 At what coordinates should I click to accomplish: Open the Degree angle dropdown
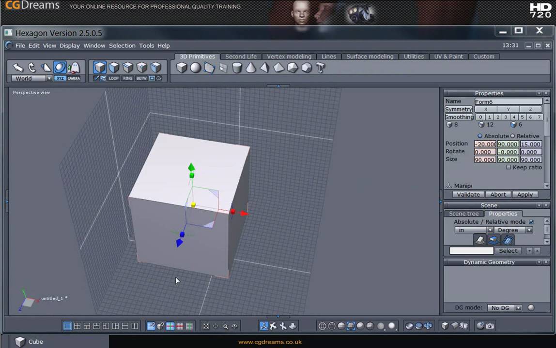(x=513, y=230)
